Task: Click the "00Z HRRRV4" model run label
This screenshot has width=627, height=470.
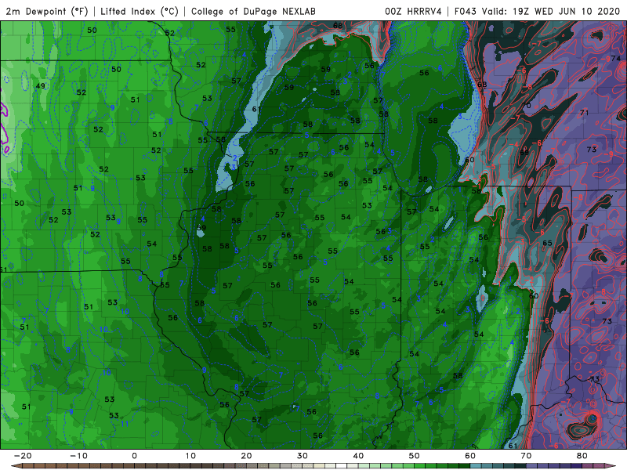Action: pos(413,11)
